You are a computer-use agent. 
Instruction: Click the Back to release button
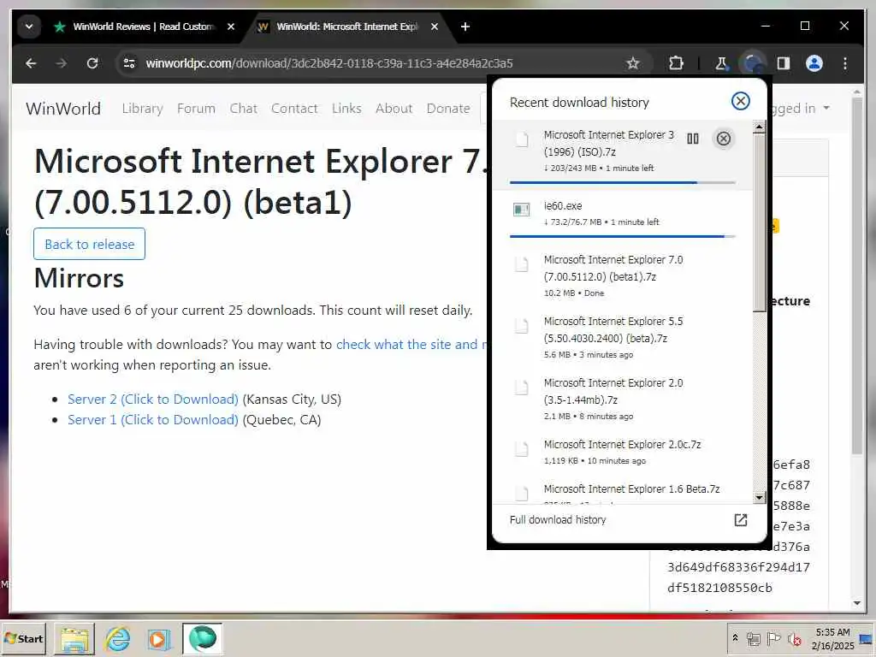point(89,244)
